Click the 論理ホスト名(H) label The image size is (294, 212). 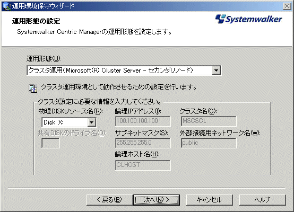(x=137, y=154)
